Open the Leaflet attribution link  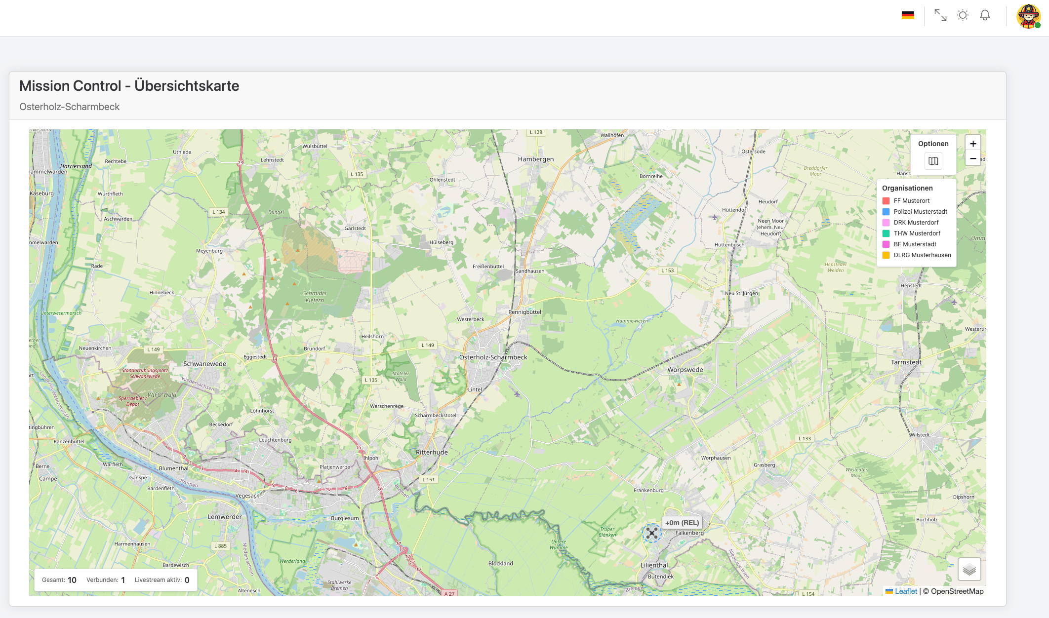pyautogui.click(x=906, y=591)
